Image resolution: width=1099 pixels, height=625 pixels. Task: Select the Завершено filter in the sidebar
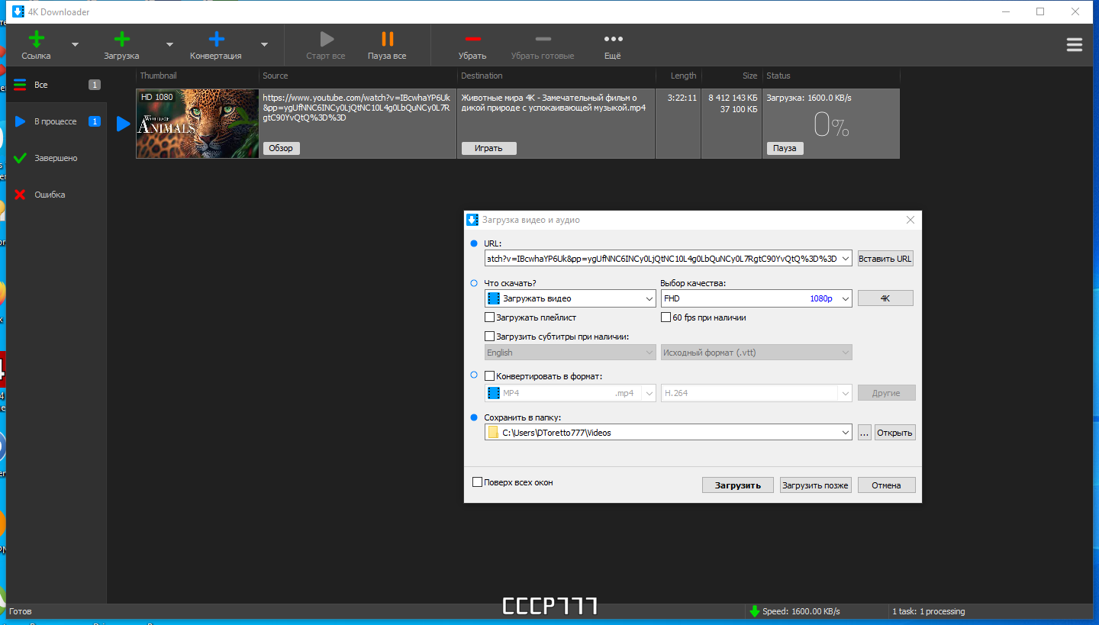tap(56, 158)
